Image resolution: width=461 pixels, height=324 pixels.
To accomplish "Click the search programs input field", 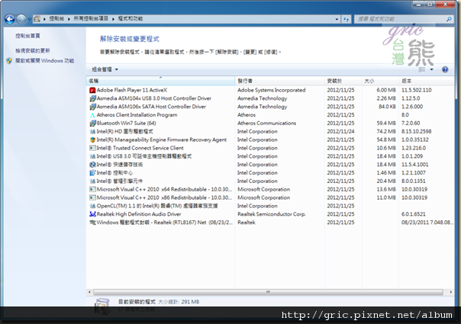I will point(400,19).
